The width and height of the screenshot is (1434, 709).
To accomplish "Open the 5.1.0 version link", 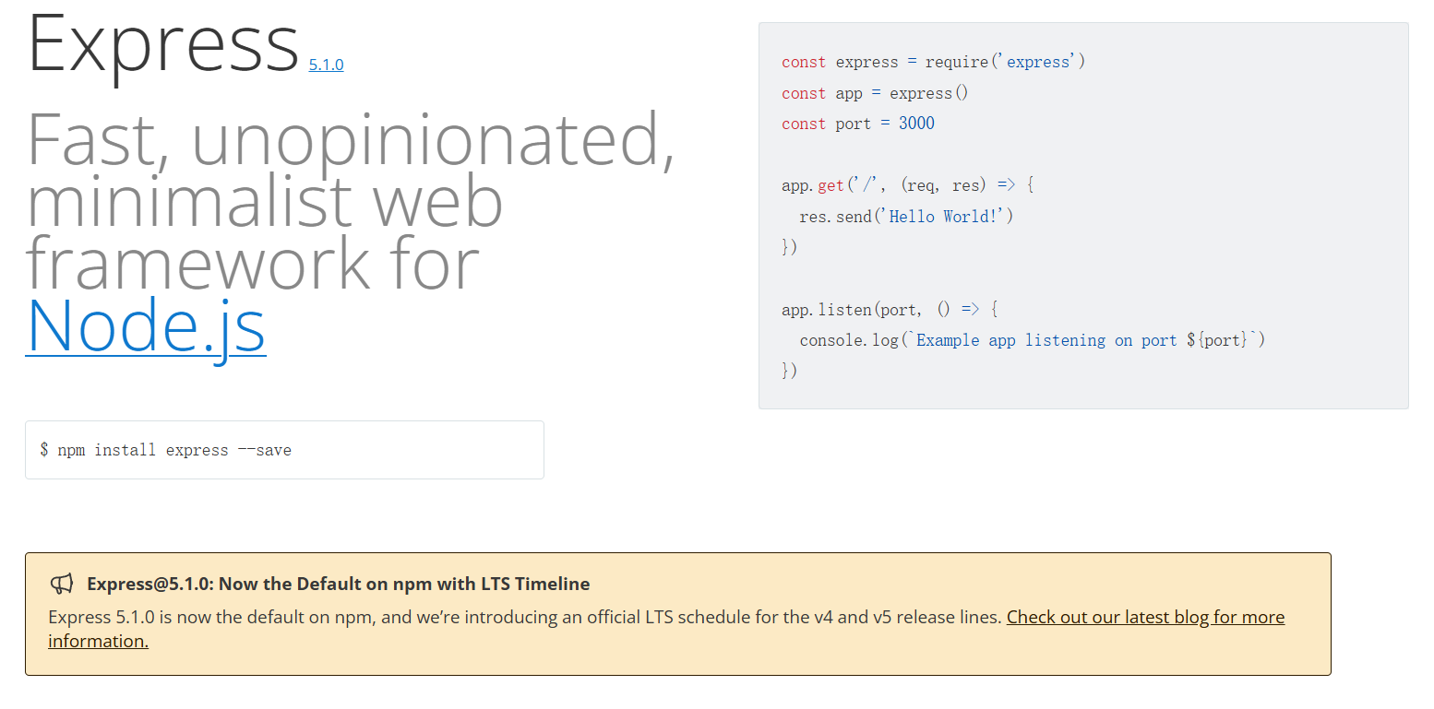I will click(326, 65).
